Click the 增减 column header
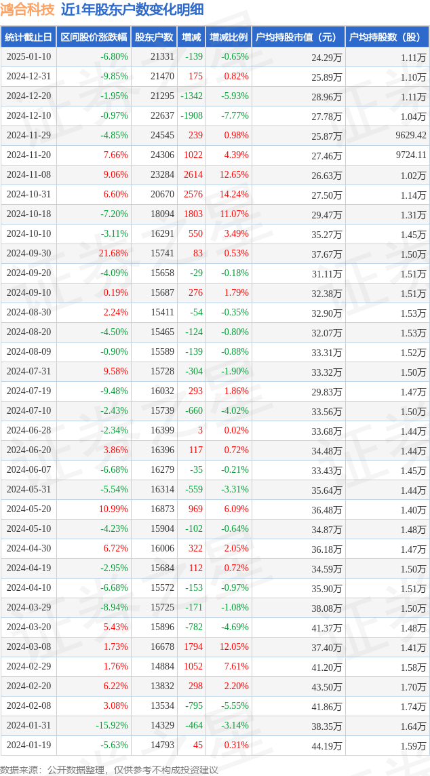430x776 pixels. coord(191,37)
